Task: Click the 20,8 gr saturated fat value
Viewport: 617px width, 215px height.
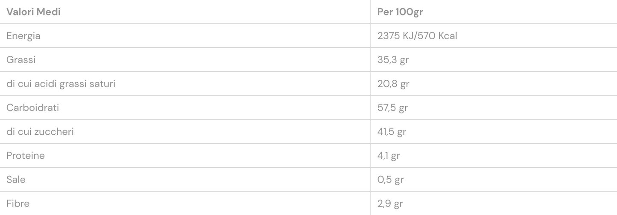Action: pos(393,84)
